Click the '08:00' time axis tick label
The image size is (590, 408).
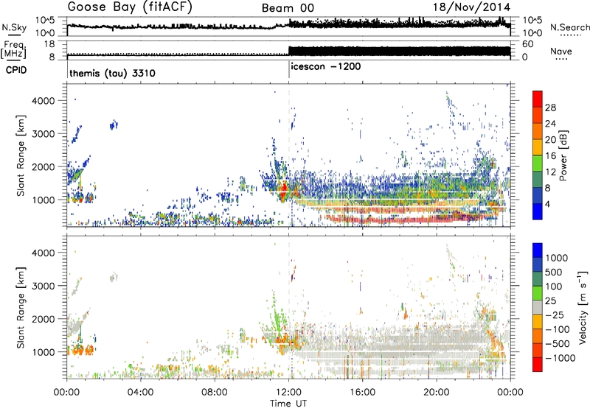click(215, 393)
